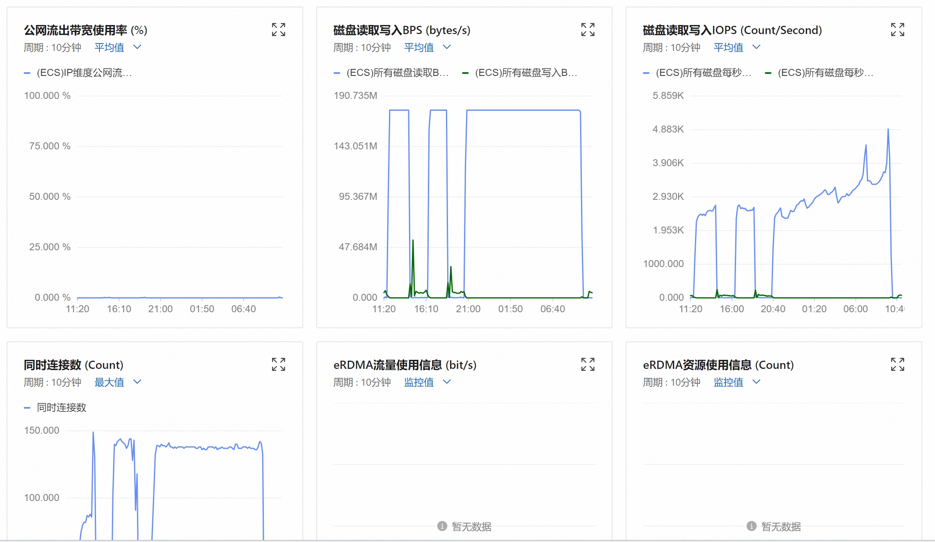Click 01:50 time label in bandwidth chart

202,309
